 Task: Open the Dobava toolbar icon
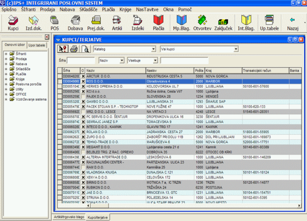76,20
